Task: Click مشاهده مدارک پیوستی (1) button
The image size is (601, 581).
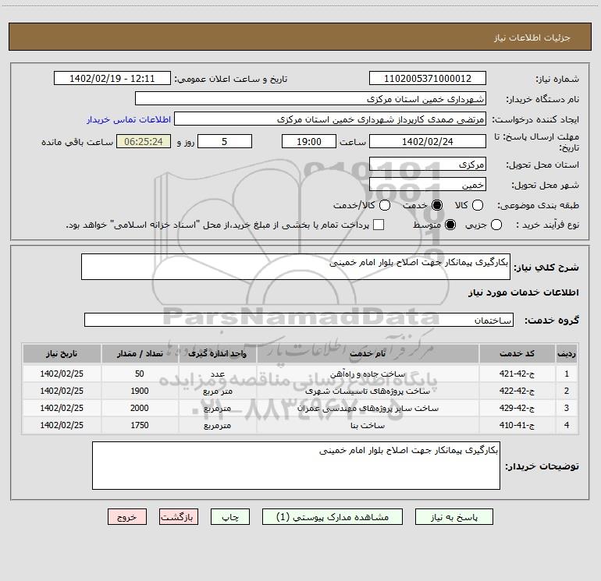Action: tap(333, 517)
